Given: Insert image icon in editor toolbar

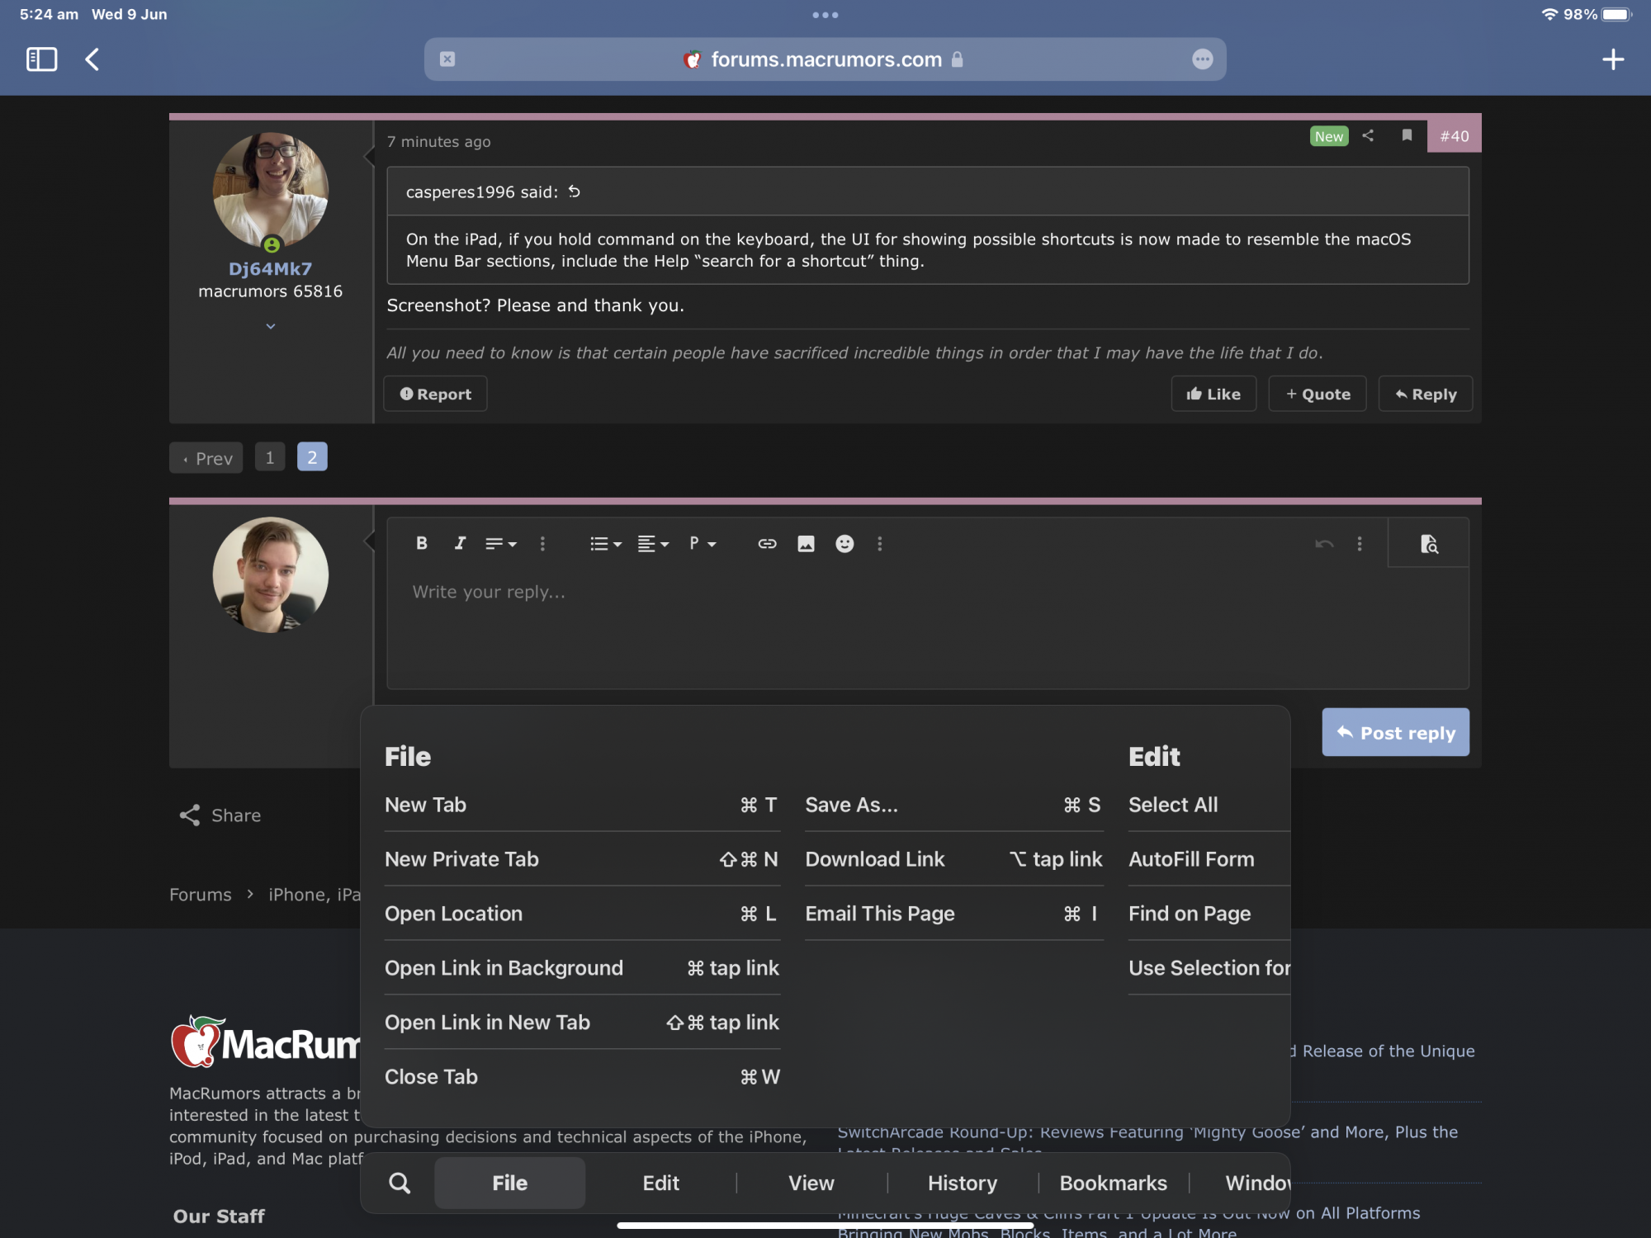Looking at the screenshot, I should [x=806, y=543].
